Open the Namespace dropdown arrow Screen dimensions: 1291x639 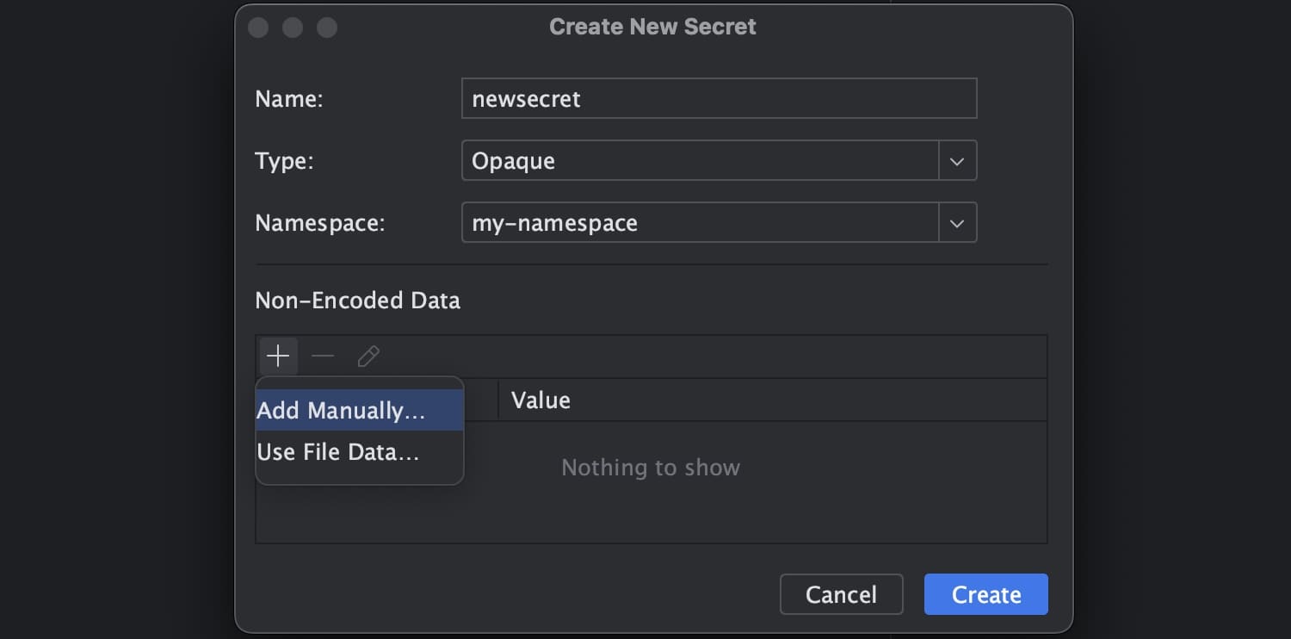[x=957, y=223]
